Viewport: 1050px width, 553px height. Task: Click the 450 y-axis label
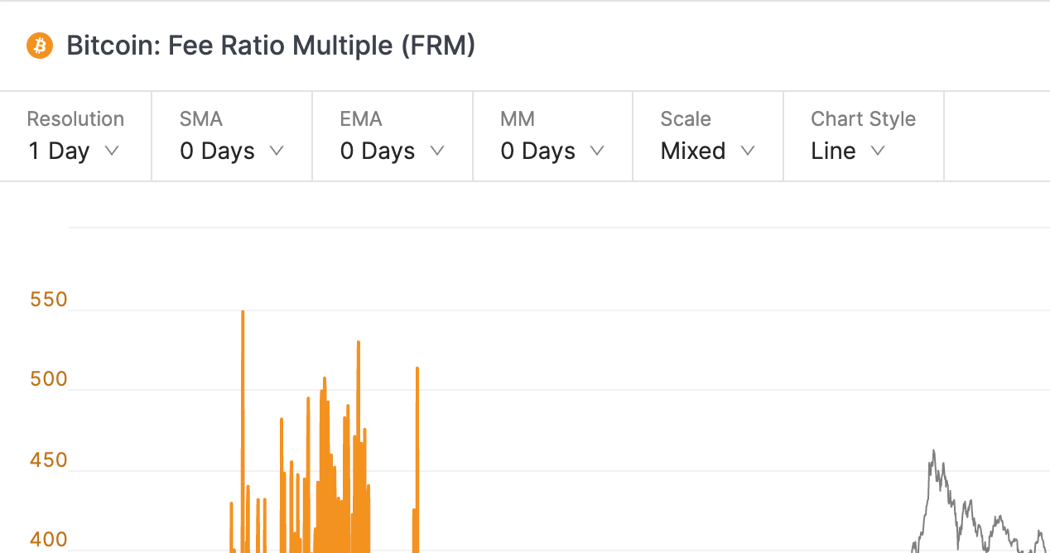[x=48, y=460]
